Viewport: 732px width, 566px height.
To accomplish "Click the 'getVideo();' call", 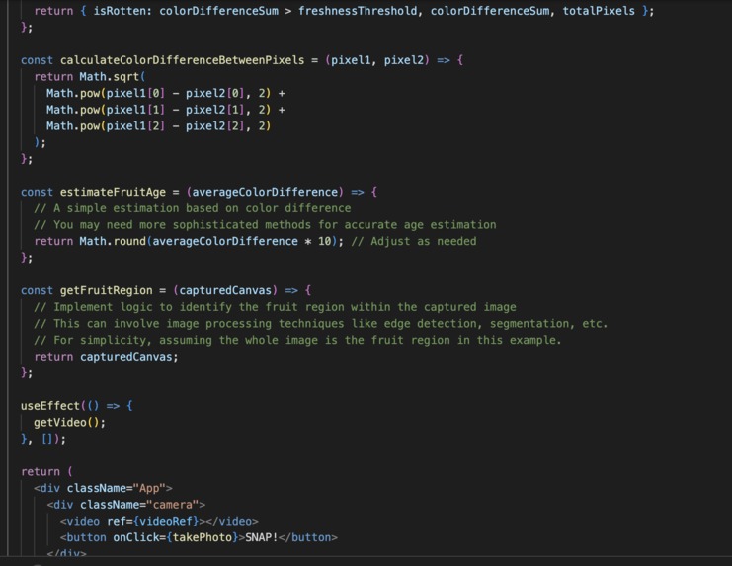I will pos(69,423).
